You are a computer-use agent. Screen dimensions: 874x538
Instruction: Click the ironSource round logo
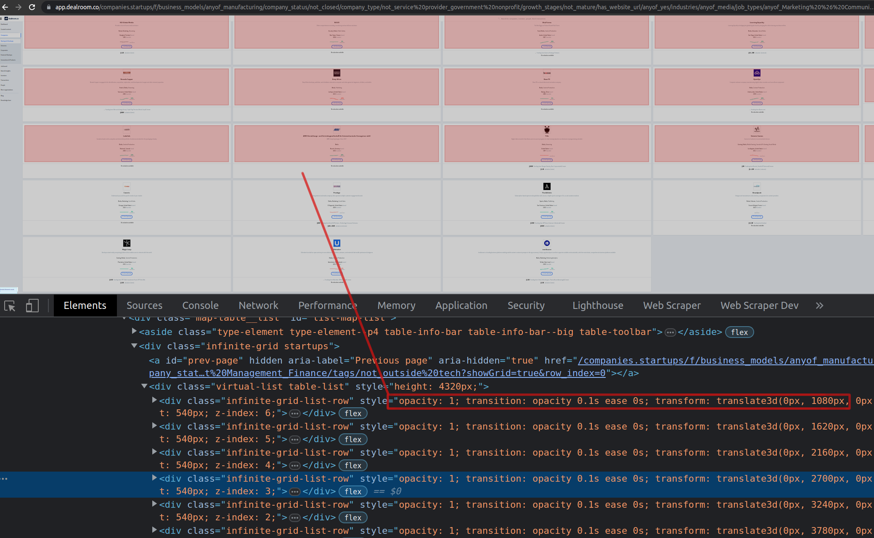(x=547, y=243)
